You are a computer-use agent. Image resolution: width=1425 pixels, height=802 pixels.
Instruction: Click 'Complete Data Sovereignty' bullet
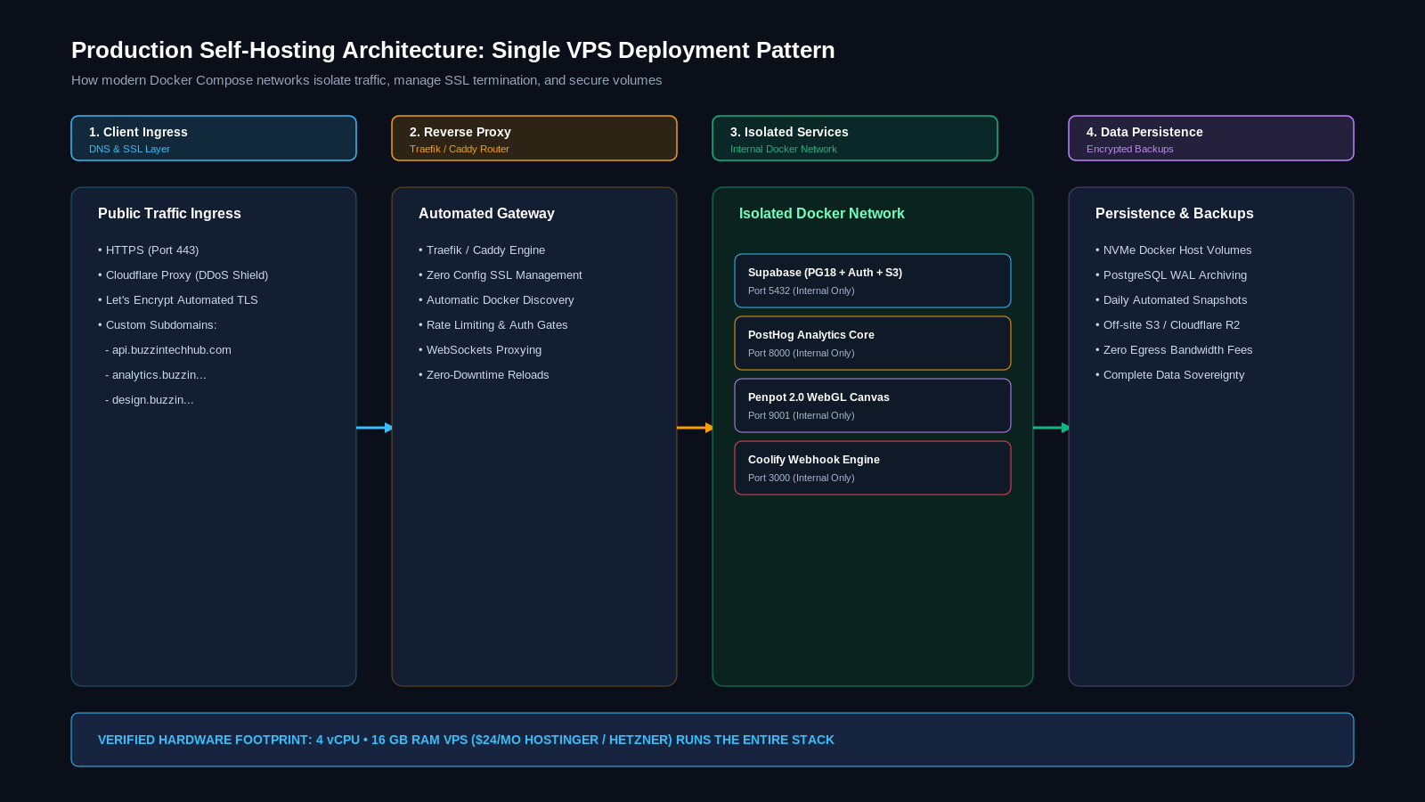click(1170, 375)
